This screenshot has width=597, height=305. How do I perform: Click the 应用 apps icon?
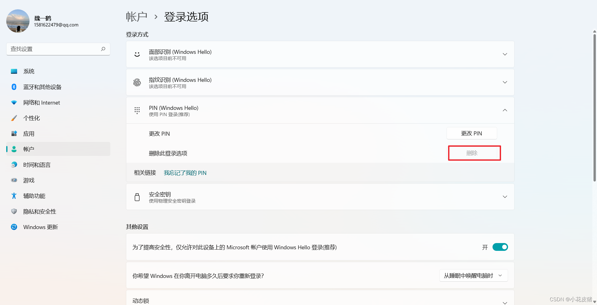[x=14, y=134]
